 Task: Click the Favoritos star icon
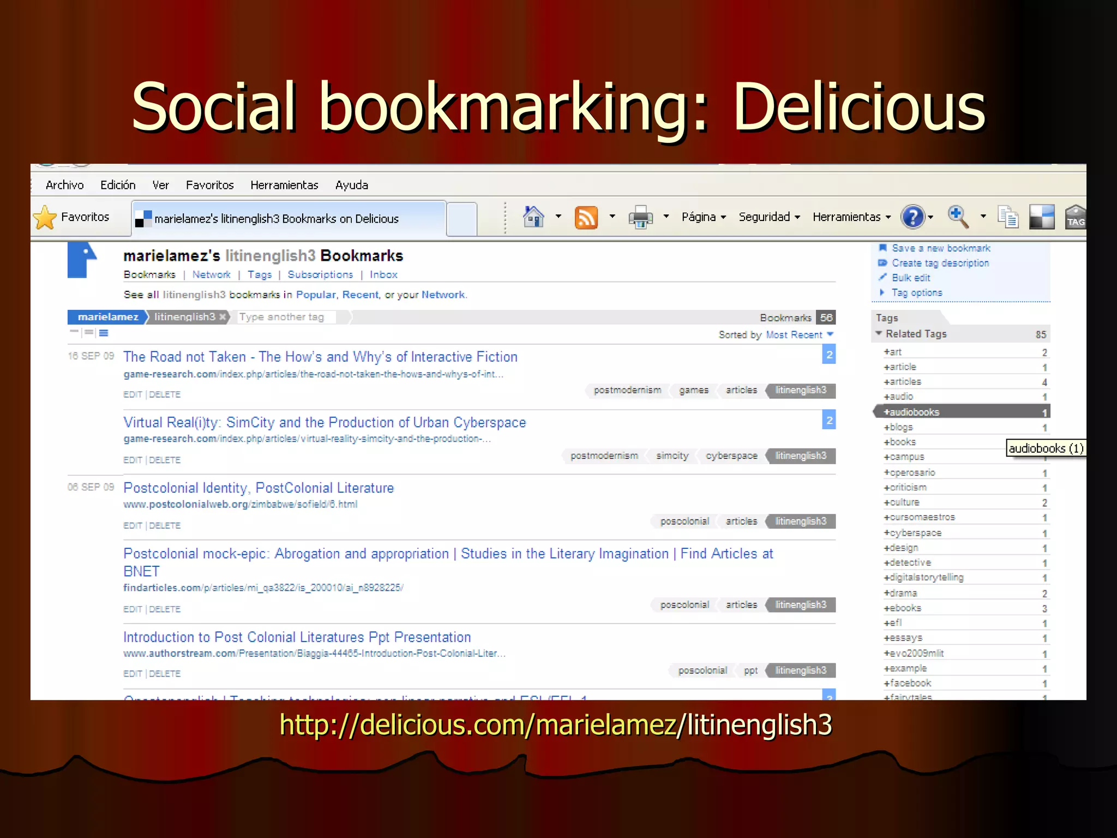coord(45,217)
